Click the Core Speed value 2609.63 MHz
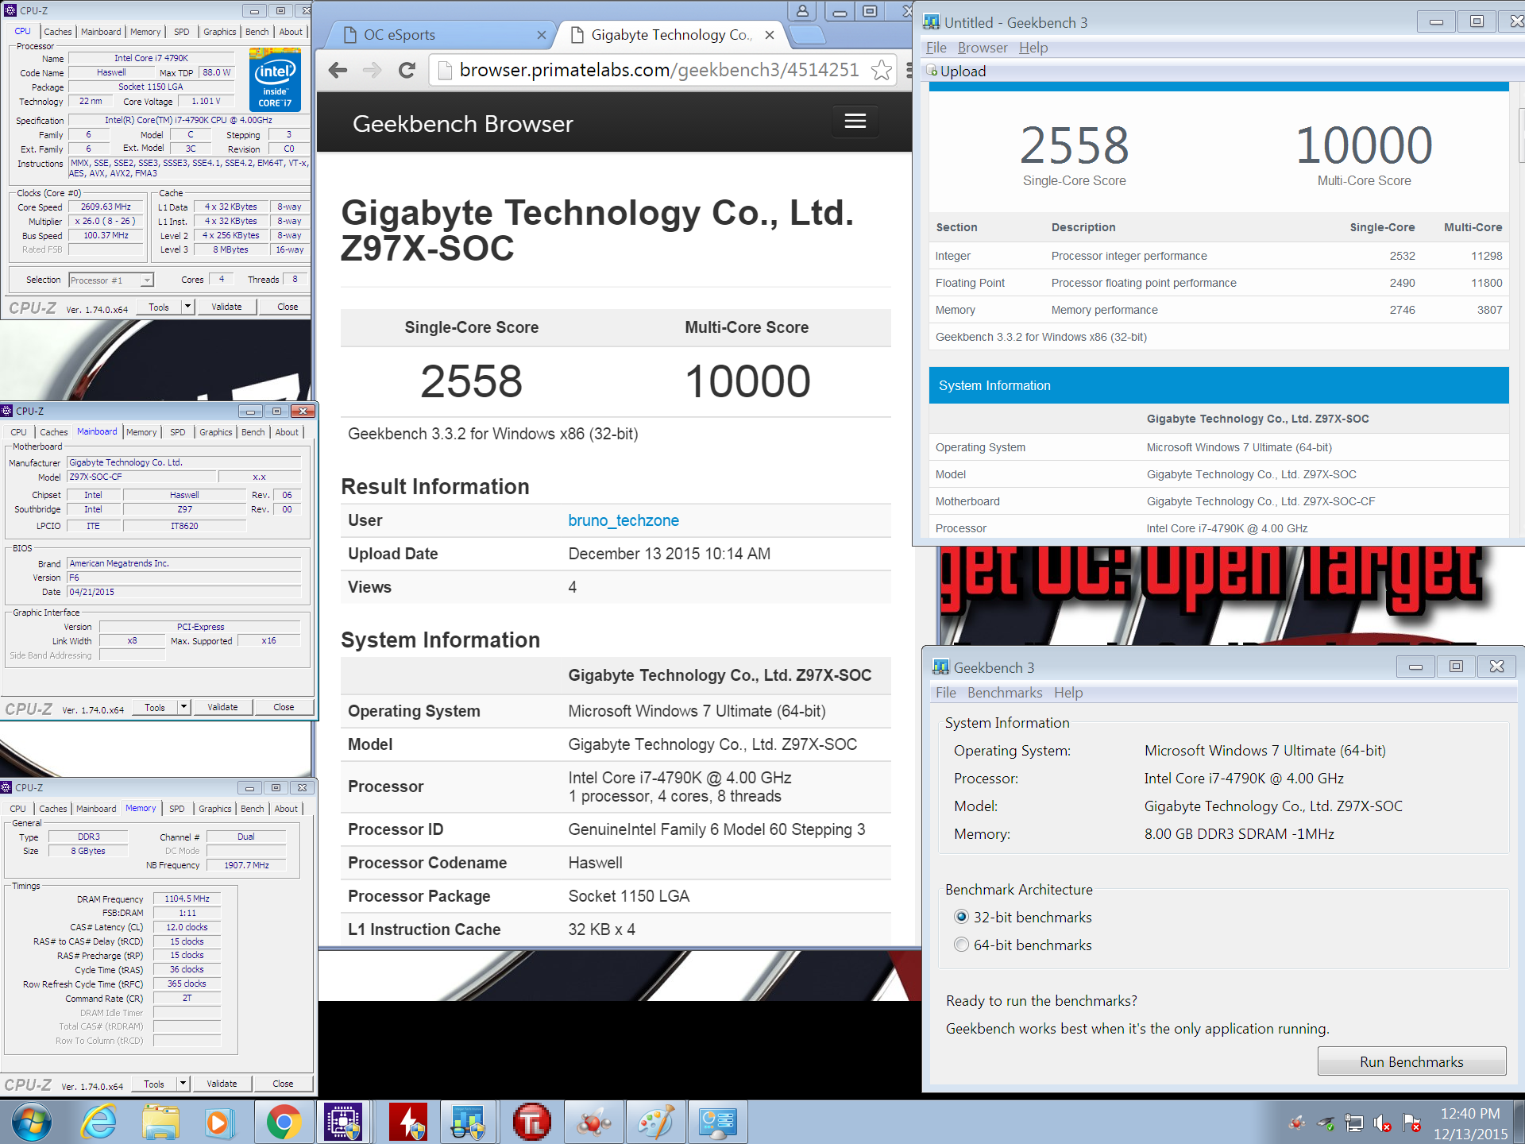Image resolution: width=1525 pixels, height=1144 pixels. [106, 207]
